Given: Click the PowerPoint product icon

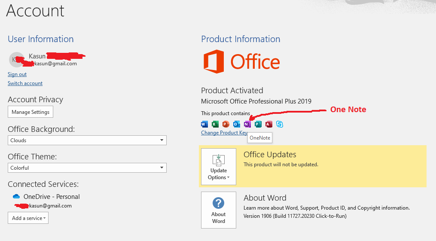Looking at the screenshot, I should tap(226, 124).
